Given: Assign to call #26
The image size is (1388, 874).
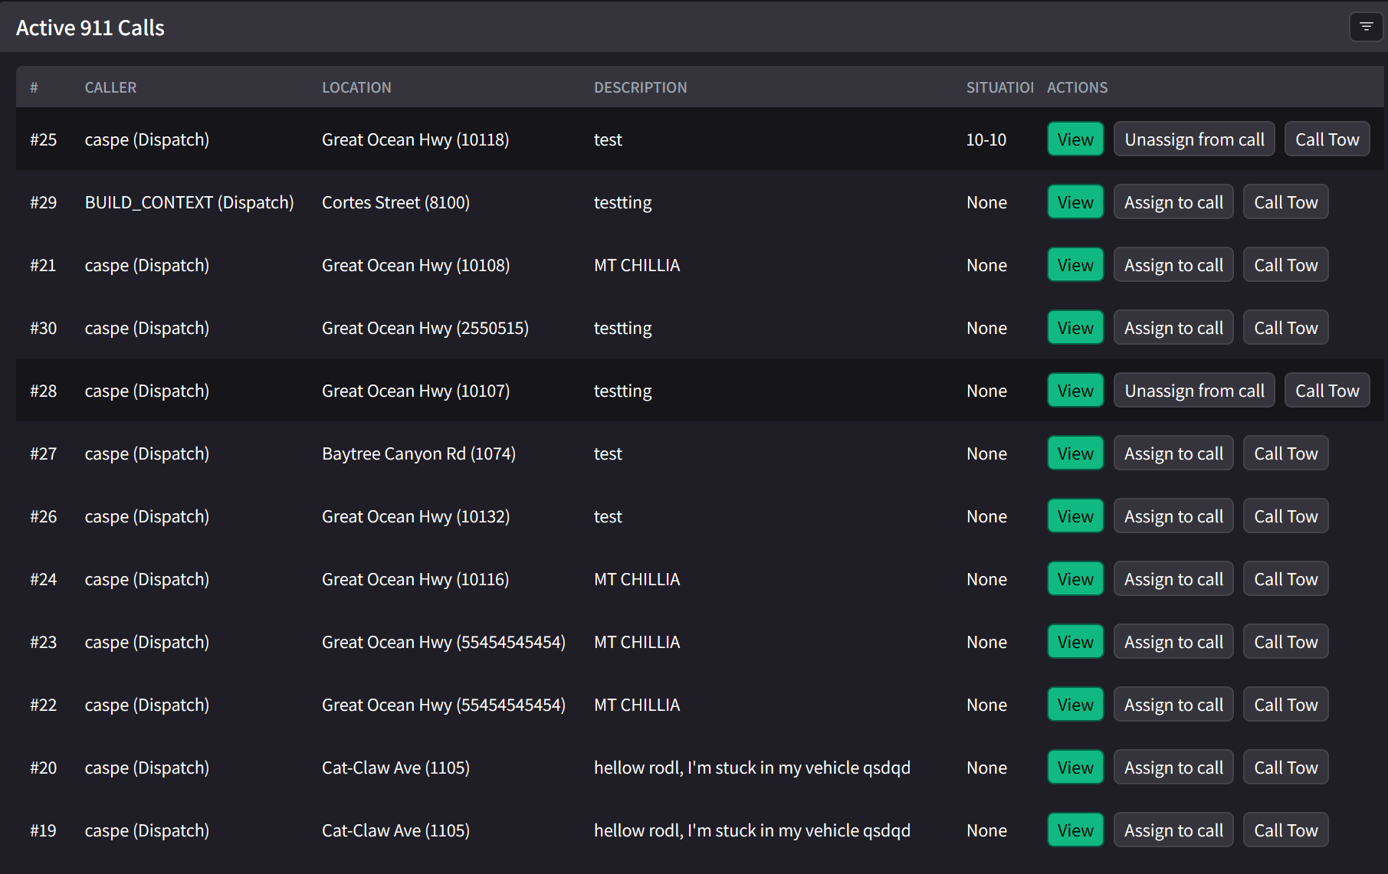Looking at the screenshot, I should pyautogui.click(x=1173, y=516).
